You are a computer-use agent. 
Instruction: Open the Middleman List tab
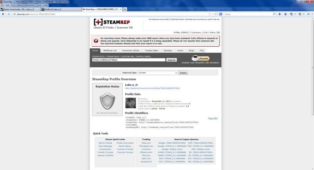click(x=110, y=51)
